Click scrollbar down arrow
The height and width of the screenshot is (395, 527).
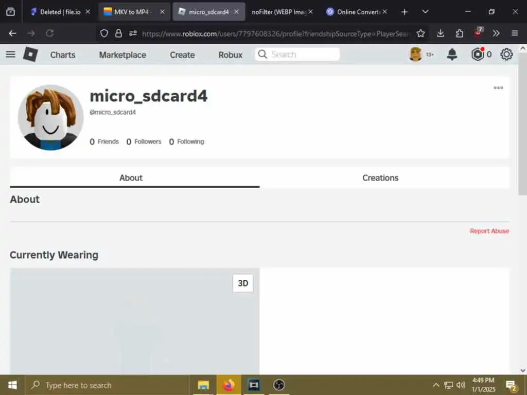(x=523, y=370)
